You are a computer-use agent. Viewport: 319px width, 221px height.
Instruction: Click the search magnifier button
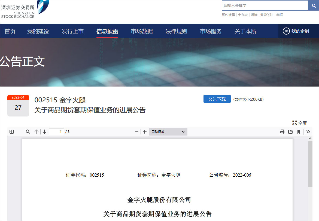pyautogui.click(x=313, y=6)
